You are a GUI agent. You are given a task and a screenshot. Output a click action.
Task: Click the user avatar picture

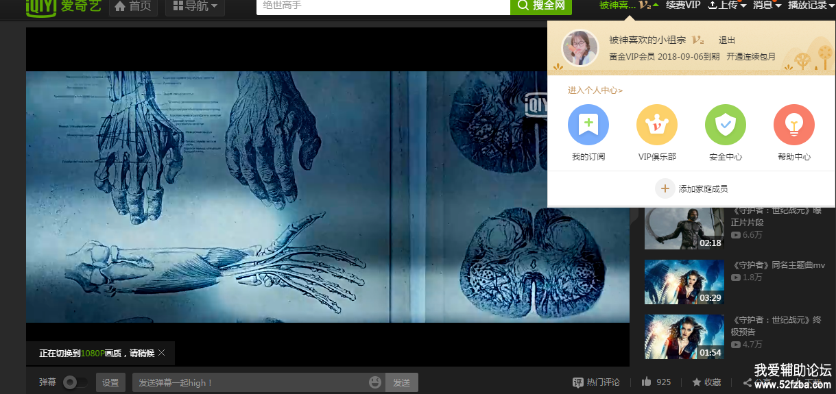point(580,48)
